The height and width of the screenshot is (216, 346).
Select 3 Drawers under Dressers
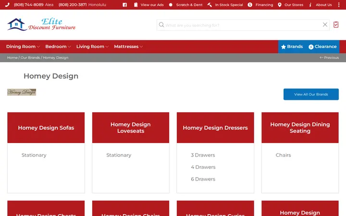click(203, 155)
